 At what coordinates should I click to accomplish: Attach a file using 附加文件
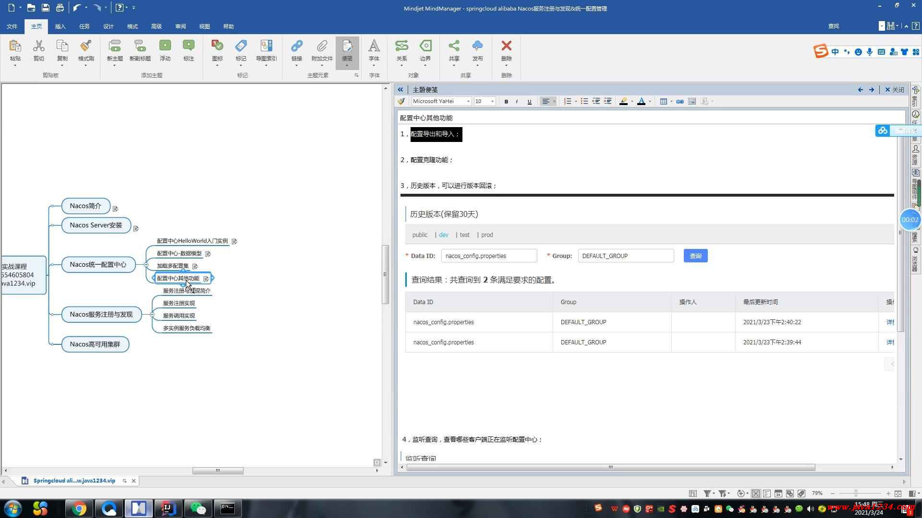click(322, 51)
